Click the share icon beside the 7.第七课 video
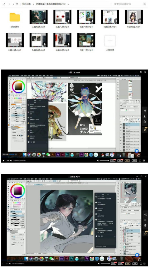 click(145, 215)
